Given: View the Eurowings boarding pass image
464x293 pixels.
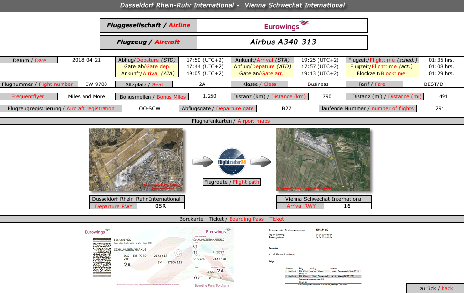Looking at the screenshot, I should pyautogui.click(x=160, y=257).
